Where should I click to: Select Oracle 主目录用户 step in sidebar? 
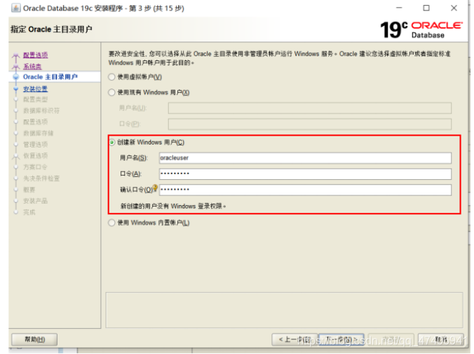pyautogui.click(x=50, y=77)
